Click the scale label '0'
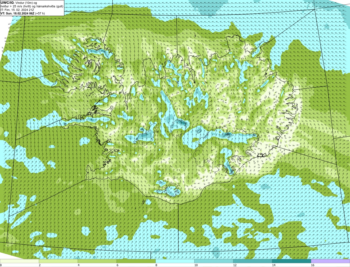350x267 pixels. click(x=1, y=265)
